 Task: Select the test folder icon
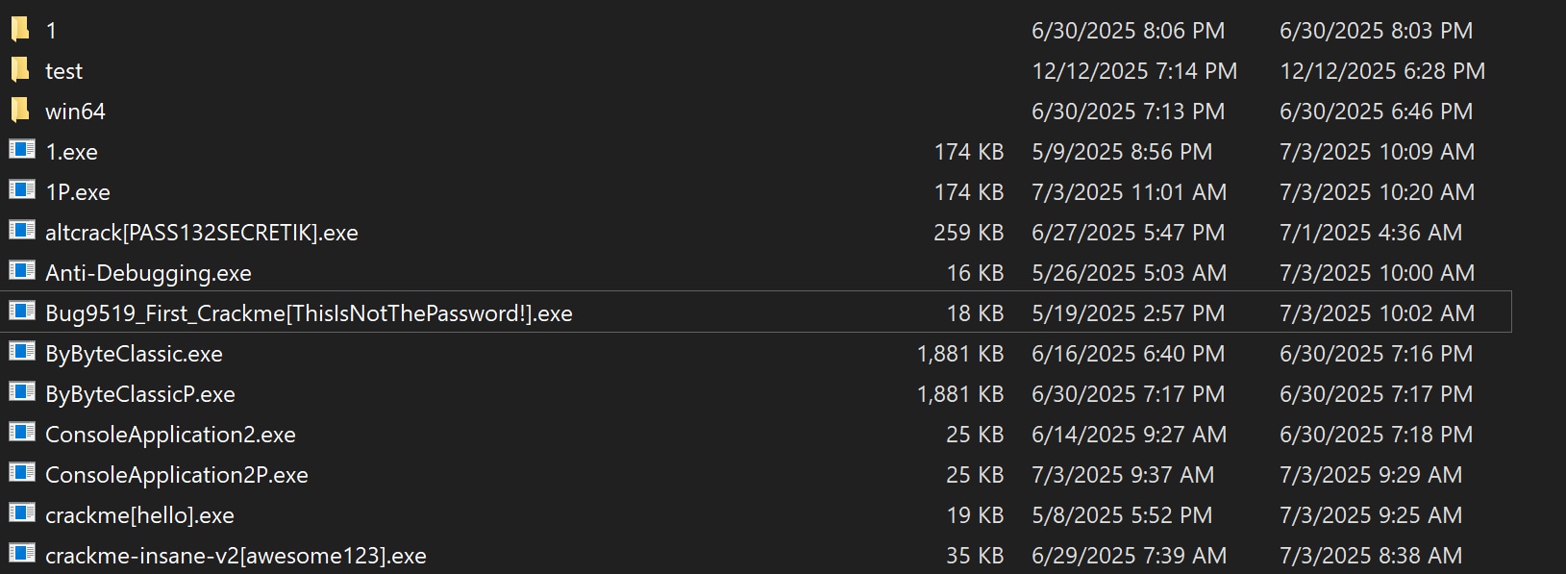click(x=20, y=70)
